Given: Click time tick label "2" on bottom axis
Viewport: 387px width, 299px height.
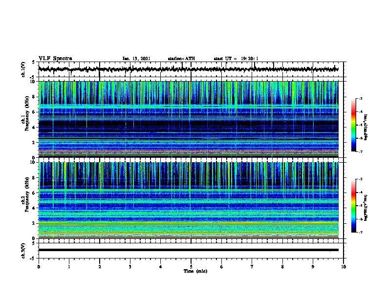Looking at the screenshot, I should pyautogui.click(x=100, y=267).
